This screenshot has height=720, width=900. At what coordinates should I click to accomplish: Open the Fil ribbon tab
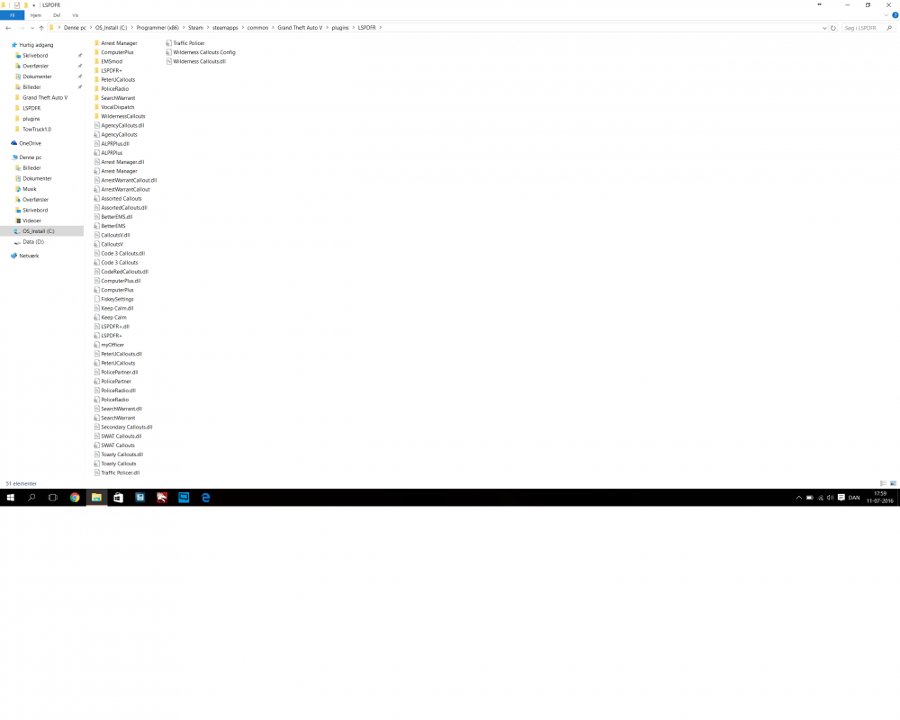(12, 15)
